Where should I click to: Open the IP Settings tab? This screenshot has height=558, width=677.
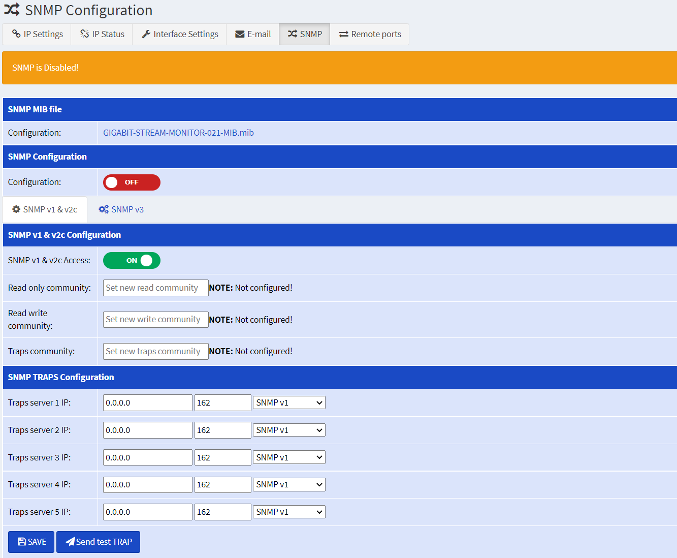pos(37,34)
